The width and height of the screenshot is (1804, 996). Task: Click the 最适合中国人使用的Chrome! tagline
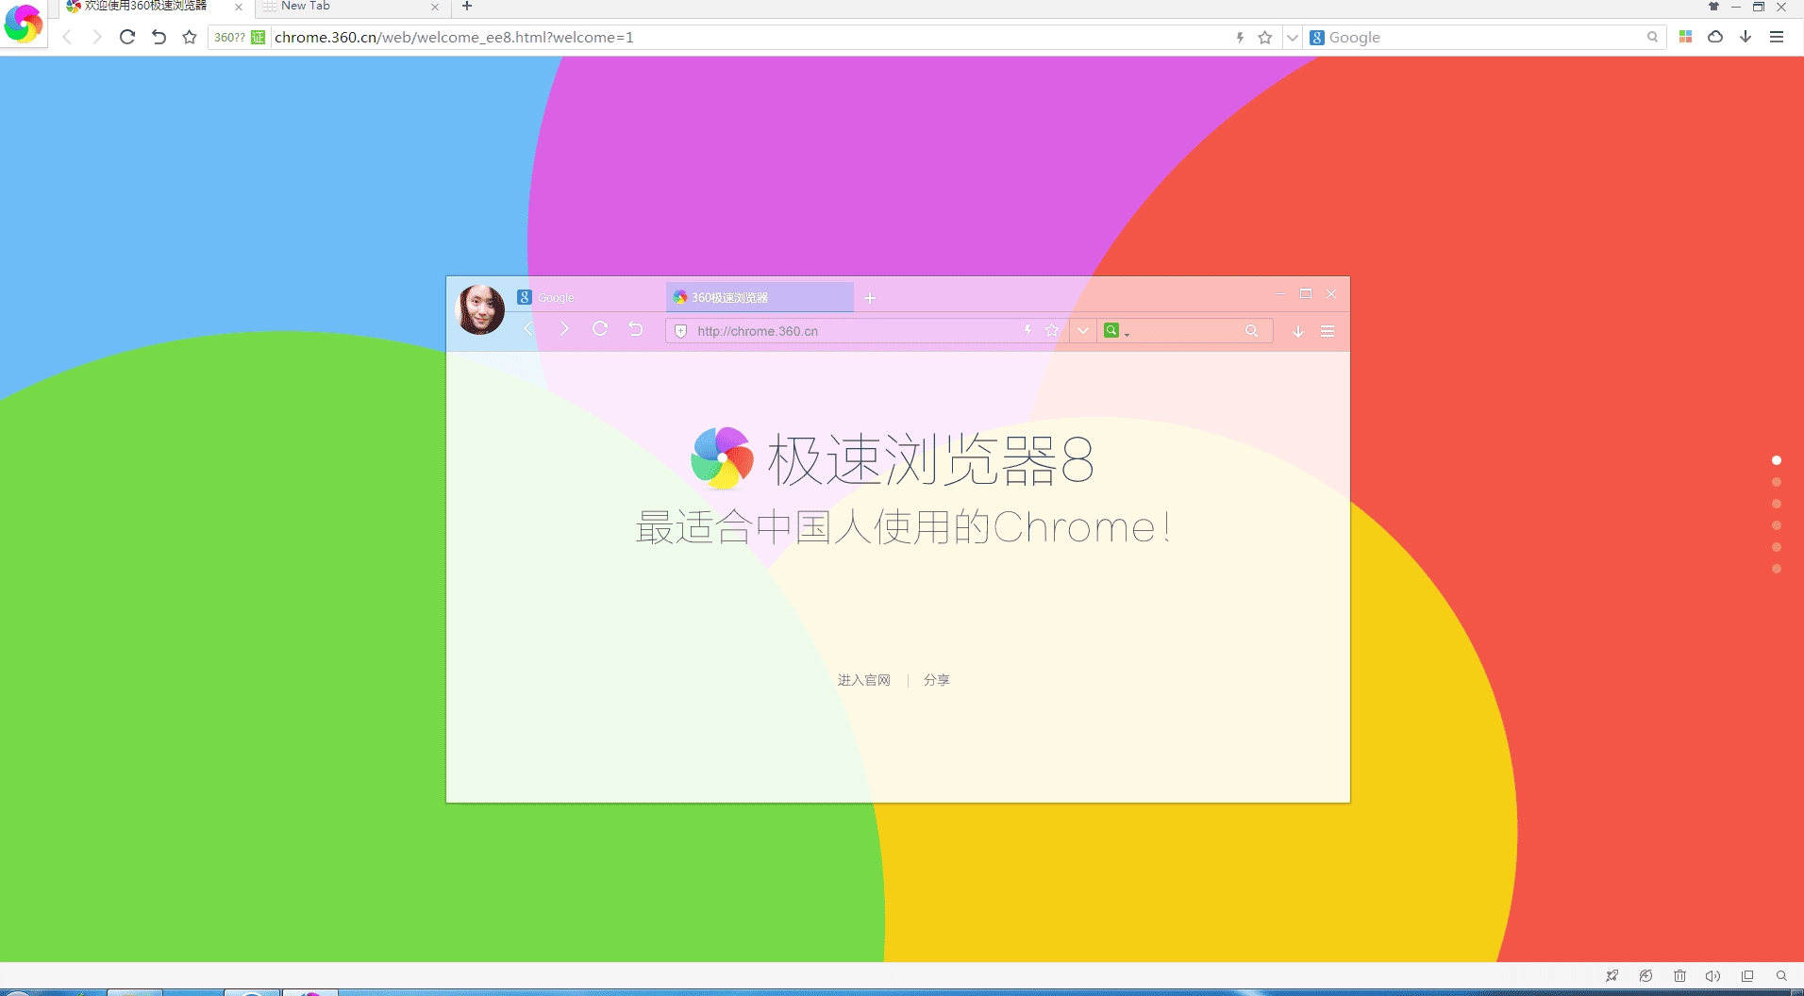pyautogui.click(x=904, y=527)
